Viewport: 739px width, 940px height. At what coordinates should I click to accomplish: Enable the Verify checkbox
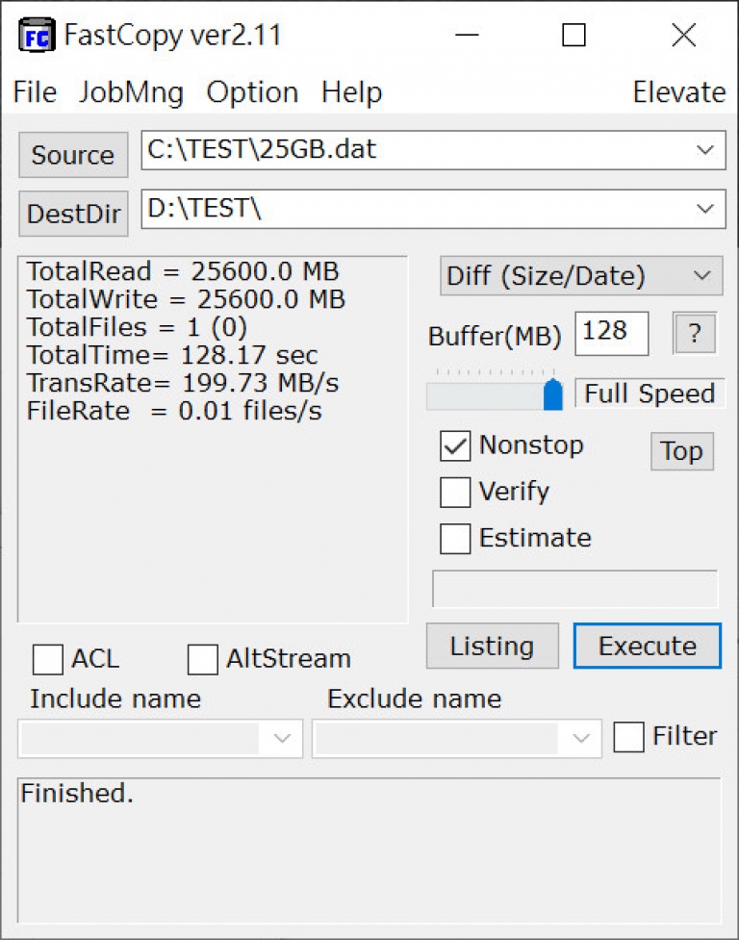tap(455, 493)
